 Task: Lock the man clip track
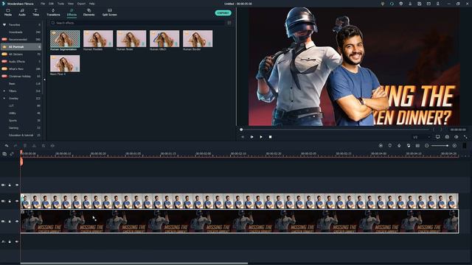[10, 201]
